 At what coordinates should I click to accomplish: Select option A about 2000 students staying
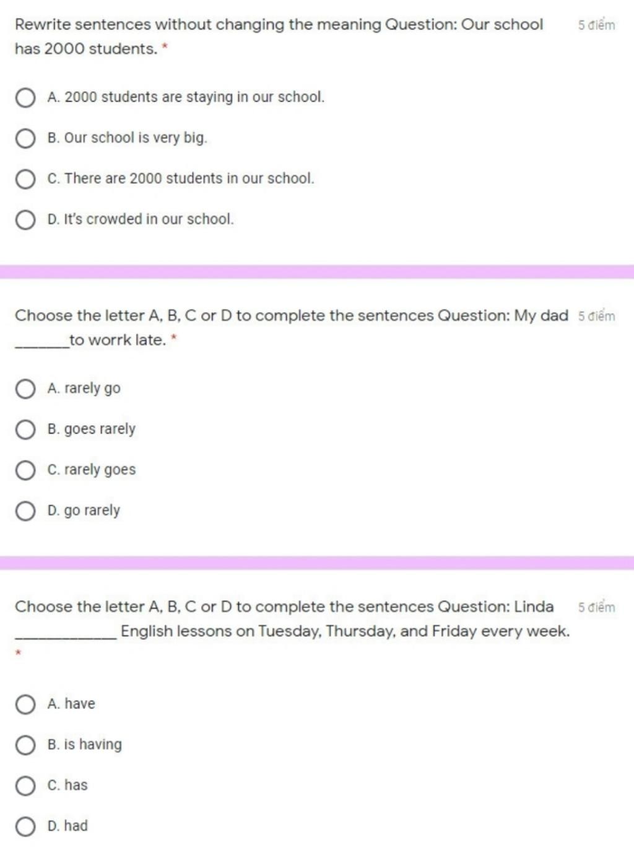(25, 98)
